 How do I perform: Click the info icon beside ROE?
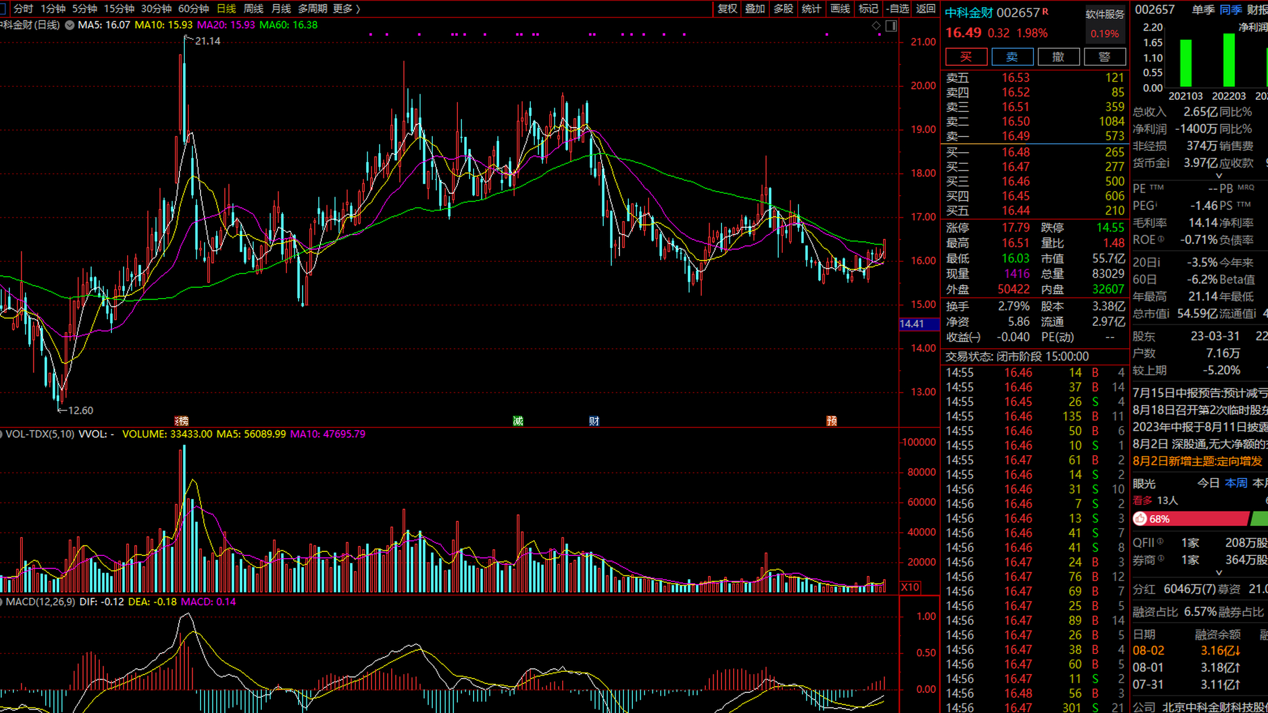[1161, 240]
